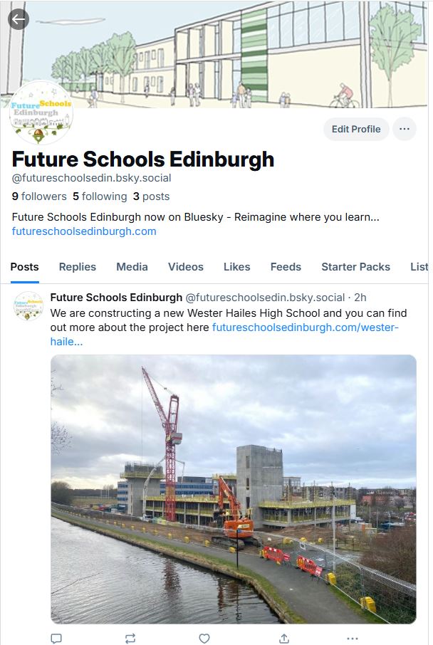Open the wester-hailes project link
The height and width of the screenshot is (645, 433).
tap(306, 327)
